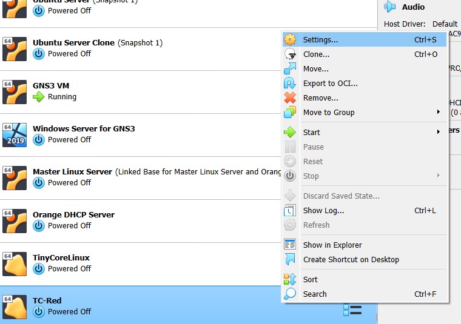Click the Master Linux Server OS icon
This screenshot has height=324, width=461.
pyautogui.click(x=15, y=178)
